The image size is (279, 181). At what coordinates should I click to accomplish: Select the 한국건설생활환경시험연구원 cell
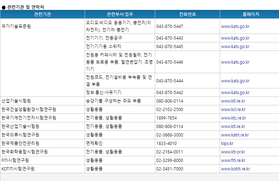point(42,110)
